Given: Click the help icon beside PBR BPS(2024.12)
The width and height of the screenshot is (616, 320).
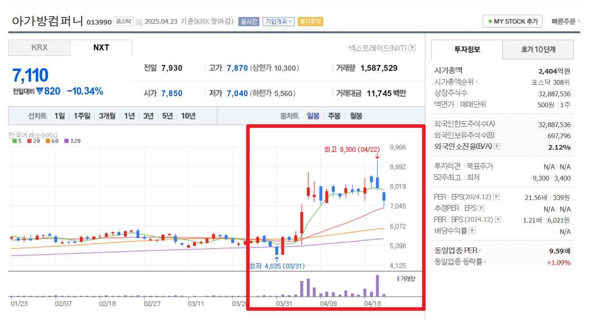Looking at the screenshot, I should tap(498, 219).
